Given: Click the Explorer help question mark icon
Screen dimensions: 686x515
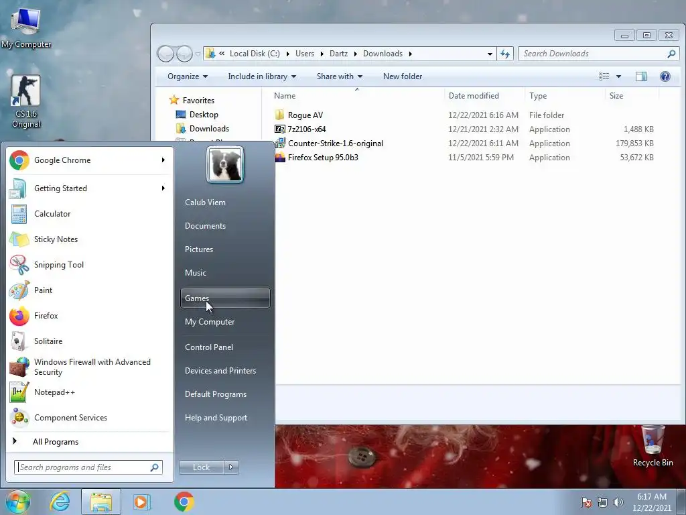Looking at the screenshot, I should [665, 76].
